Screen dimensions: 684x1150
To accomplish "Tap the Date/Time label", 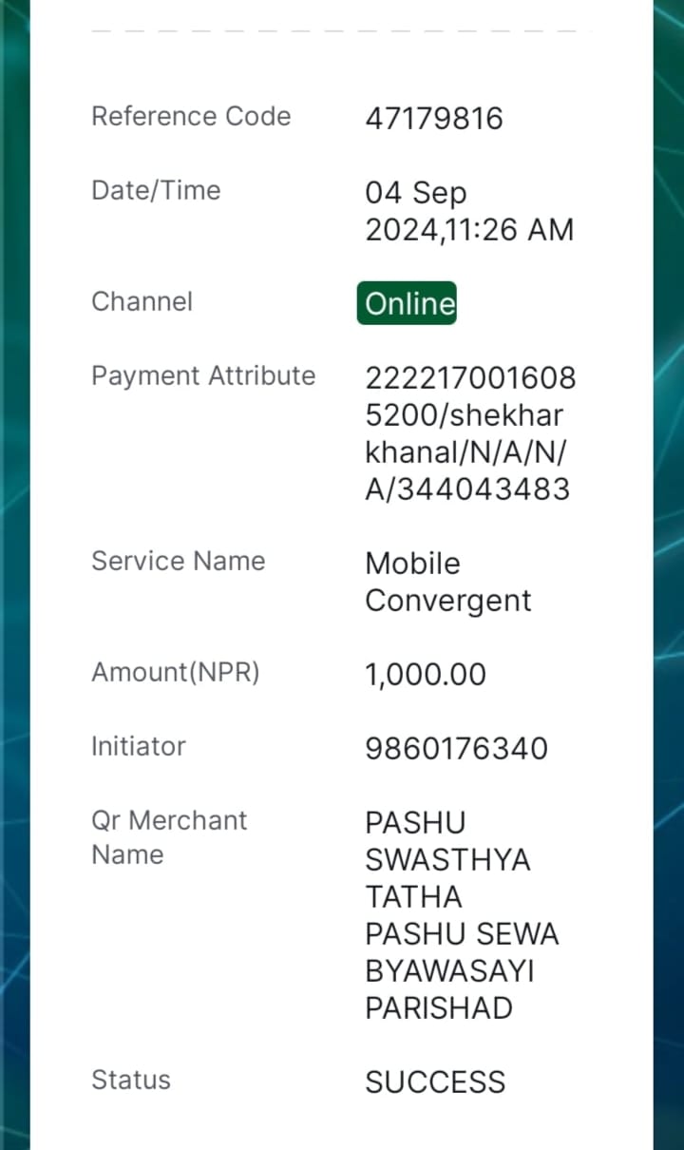I will pos(156,190).
